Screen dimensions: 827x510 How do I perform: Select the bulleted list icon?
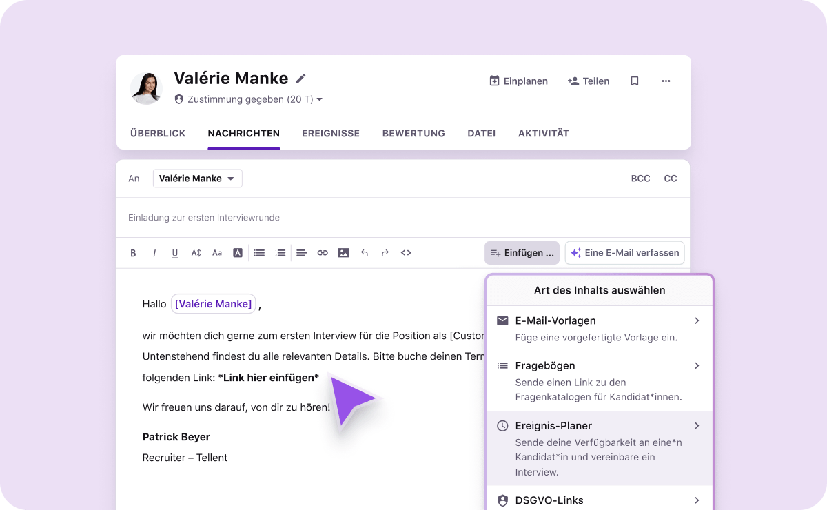pyautogui.click(x=259, y=253)
